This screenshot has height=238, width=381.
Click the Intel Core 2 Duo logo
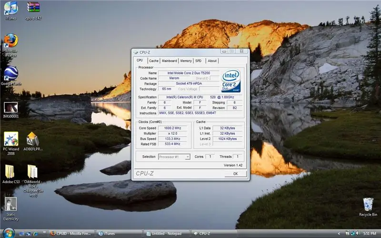231,81
